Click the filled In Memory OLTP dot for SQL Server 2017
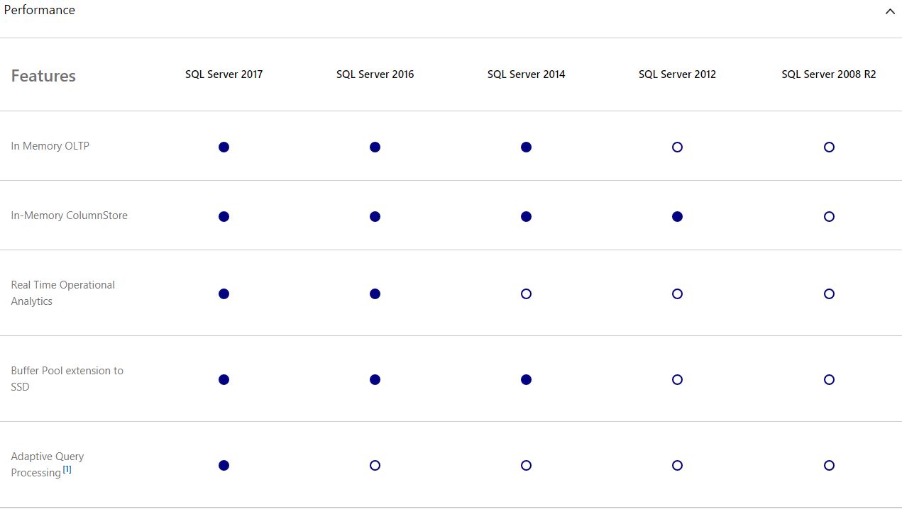The image size is (902, 509). coord(224,147)
